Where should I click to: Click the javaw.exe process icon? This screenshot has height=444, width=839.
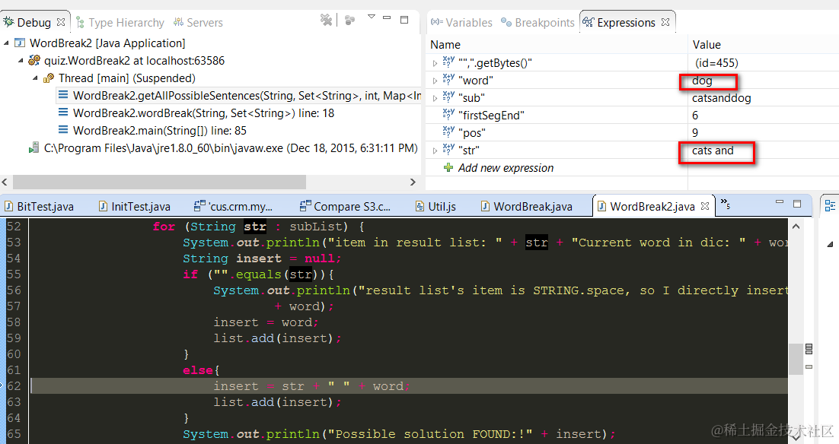(x=33, y=148)
